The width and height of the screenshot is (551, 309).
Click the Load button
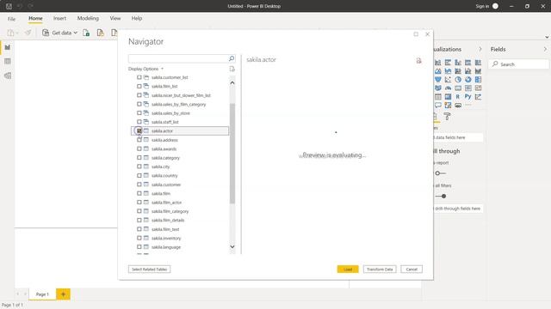348,269
